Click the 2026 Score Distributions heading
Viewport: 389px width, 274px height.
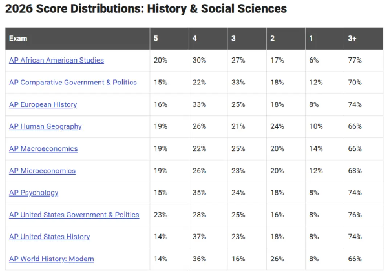tap(146, 8)
